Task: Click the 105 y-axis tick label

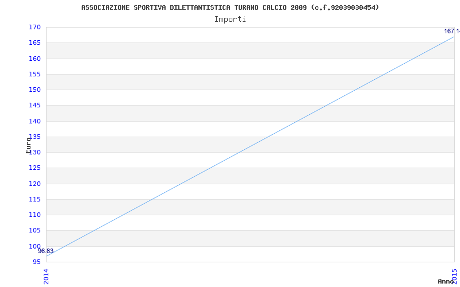Action: point(34,231)
